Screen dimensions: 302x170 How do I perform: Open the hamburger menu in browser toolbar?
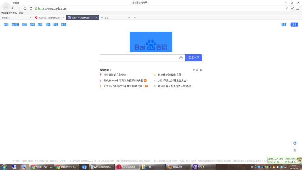298,8
